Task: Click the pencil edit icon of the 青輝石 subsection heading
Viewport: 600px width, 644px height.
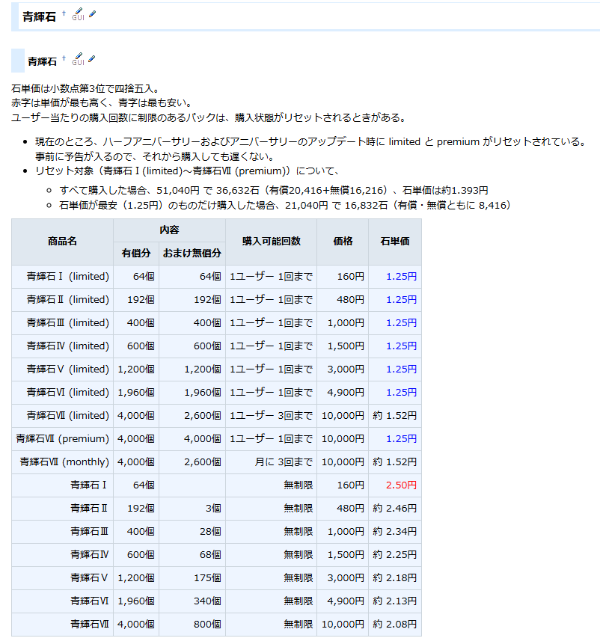Action: point(92,59)
